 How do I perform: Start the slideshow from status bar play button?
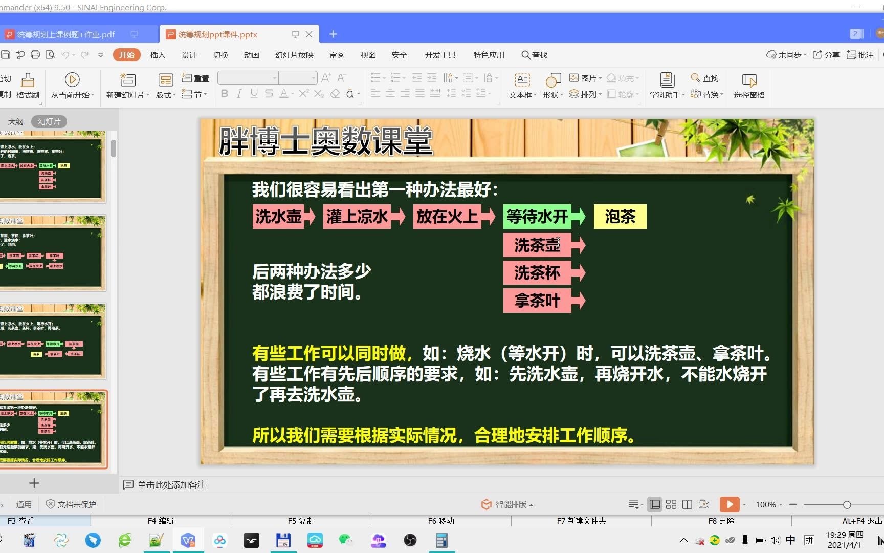point(730,504)
